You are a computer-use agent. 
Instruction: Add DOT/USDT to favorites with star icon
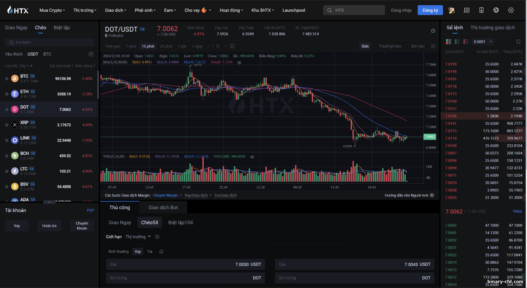tap(433, 31)
